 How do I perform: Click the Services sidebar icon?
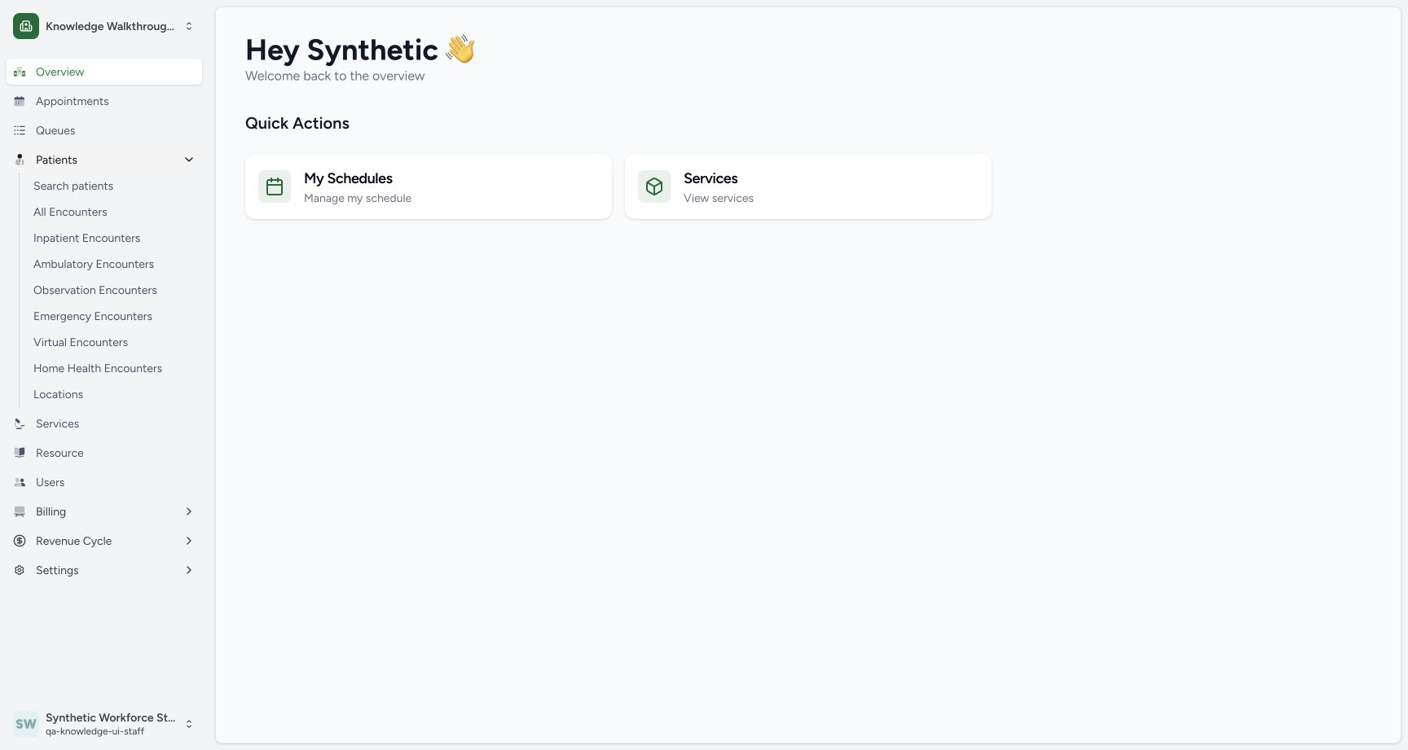(x=20, y=423)
